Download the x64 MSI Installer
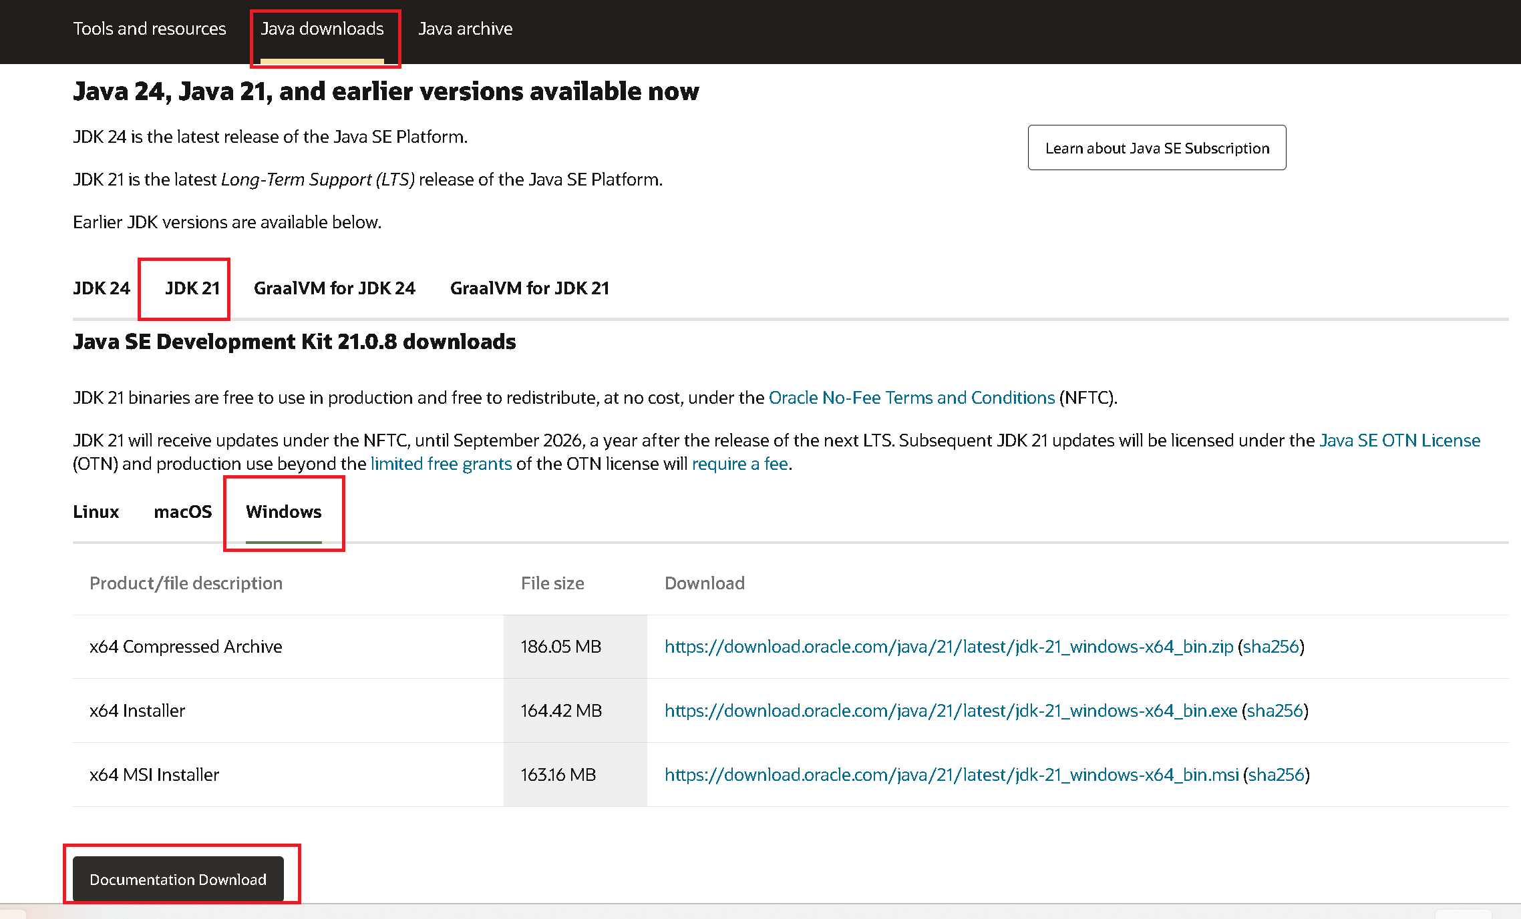Viewport: 1521px width, 919px height. coord(951,775)
